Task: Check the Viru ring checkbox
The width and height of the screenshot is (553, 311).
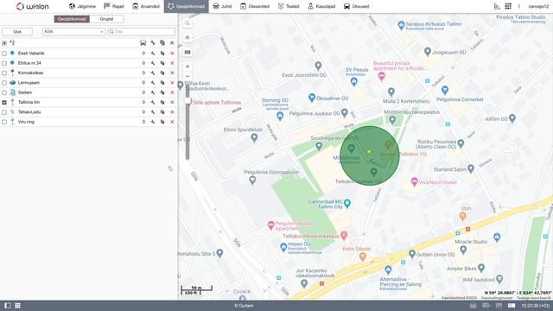Action: click(x=4, y=122)
